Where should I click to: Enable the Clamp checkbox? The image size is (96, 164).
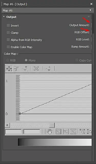point(8,32)
